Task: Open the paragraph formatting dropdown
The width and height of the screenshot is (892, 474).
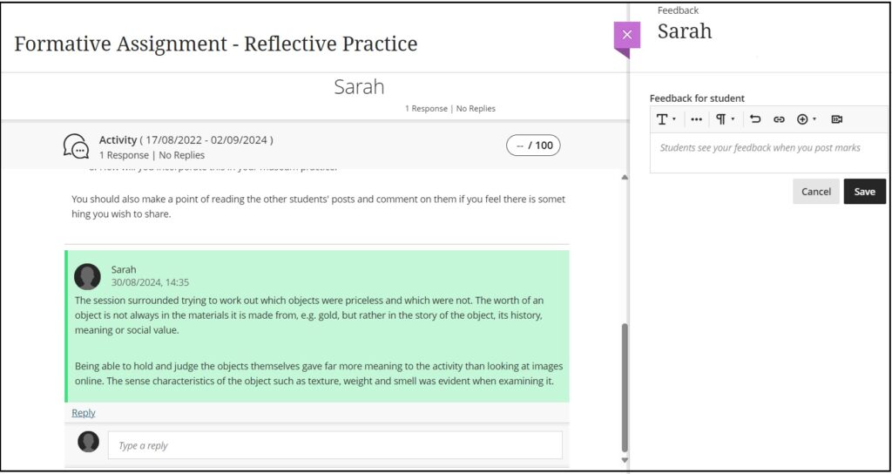Action: tap(726, 119)
